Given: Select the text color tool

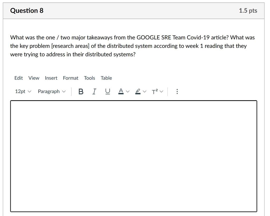Looking at the screenshot, I should (x=121, y=91).
